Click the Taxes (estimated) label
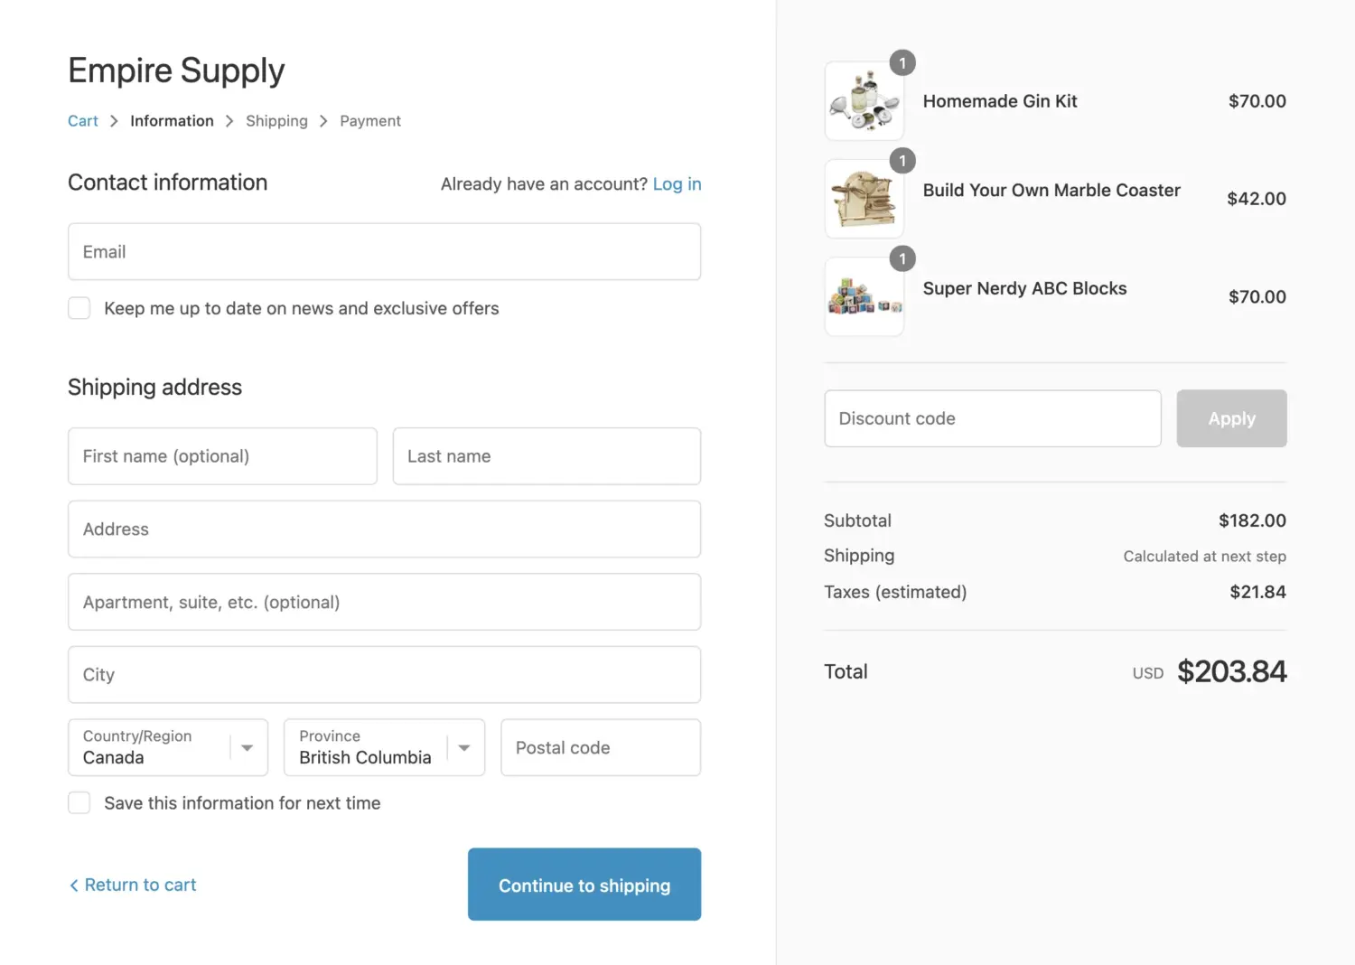 coord(895,592)
